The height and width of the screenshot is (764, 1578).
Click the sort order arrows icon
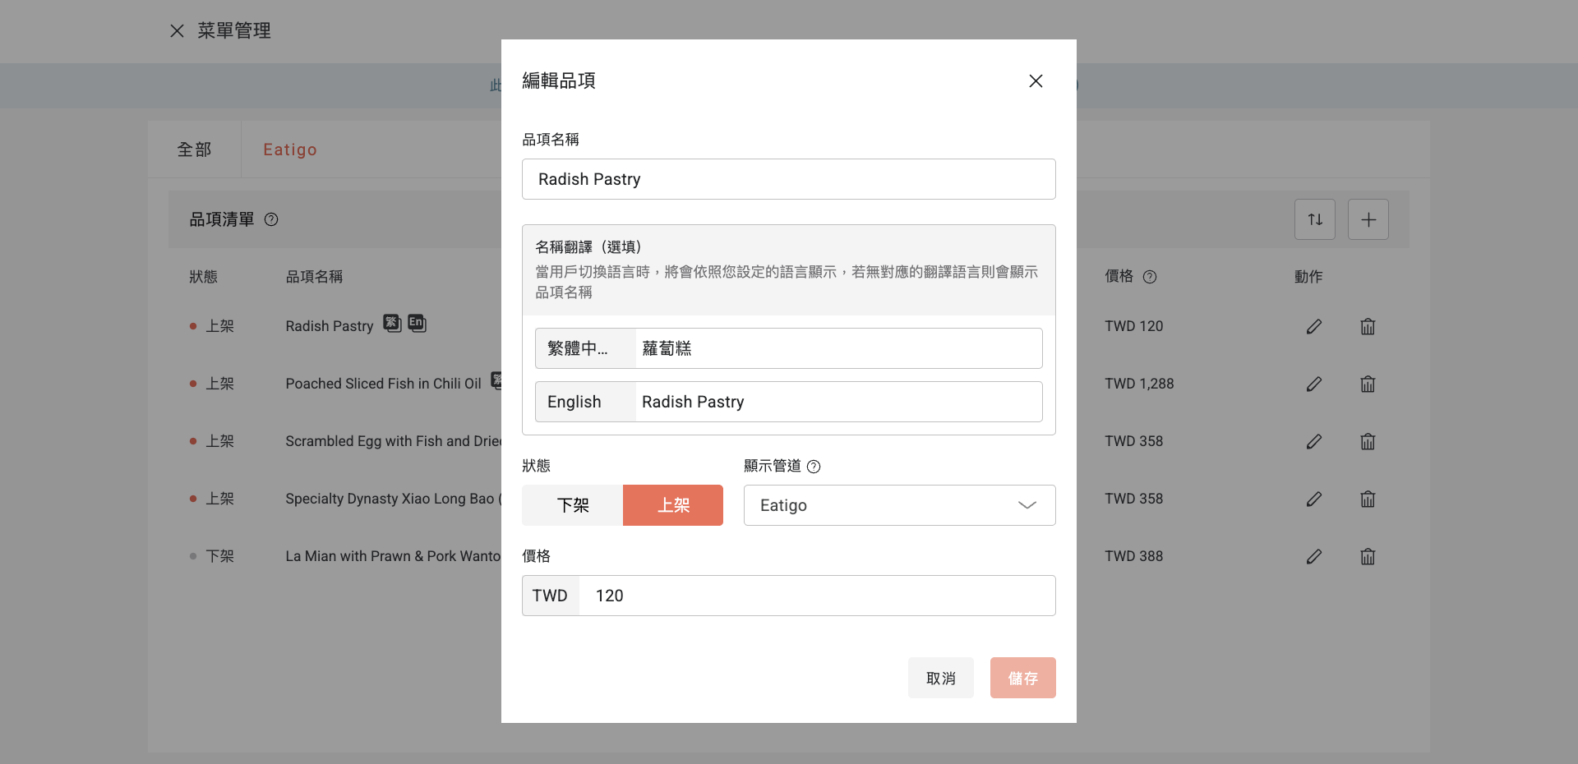(1314, 219)
